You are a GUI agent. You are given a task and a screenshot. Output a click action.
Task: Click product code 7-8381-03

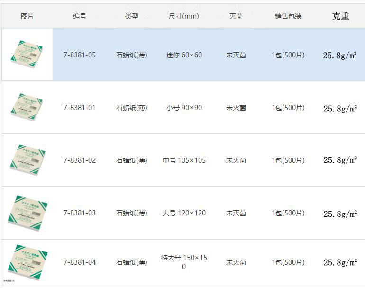80,213
